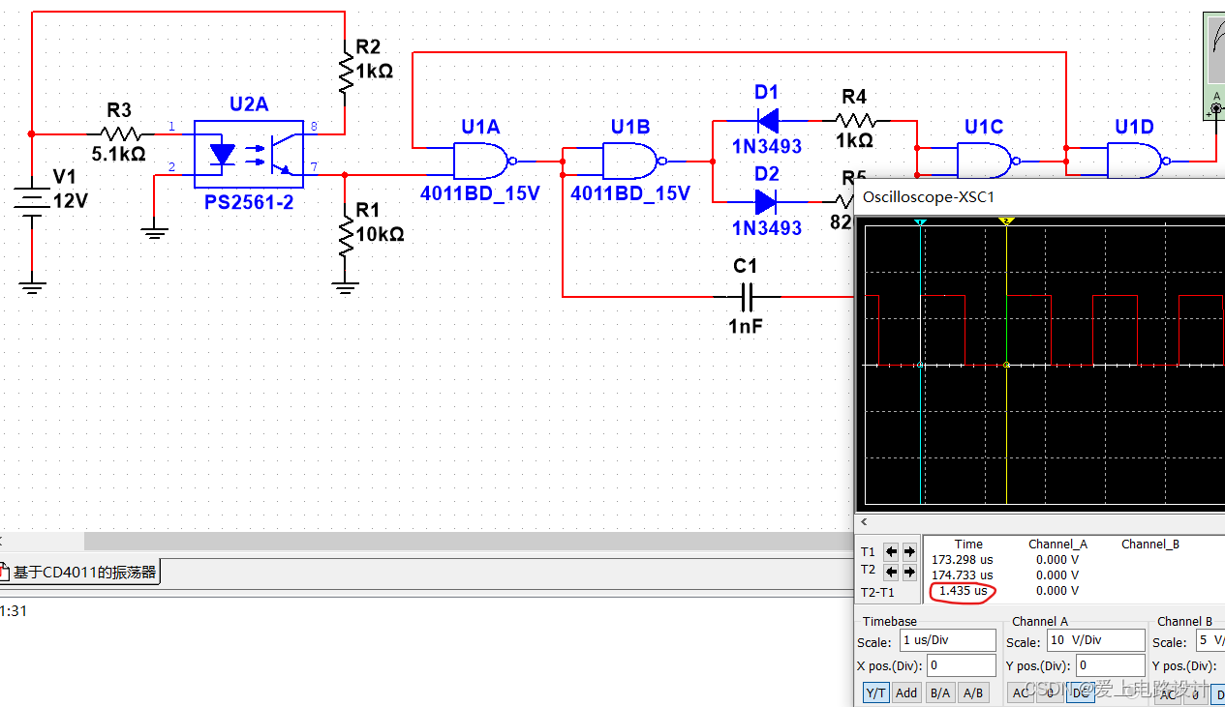Screen dimensions: 1225x707
Task: Select the V1 12V battery symbol
Action: click(x=32, y=203)
